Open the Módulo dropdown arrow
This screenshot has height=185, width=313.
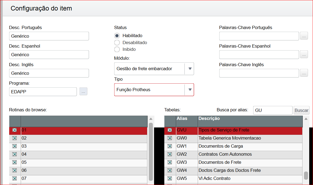(x=190, y=69)
